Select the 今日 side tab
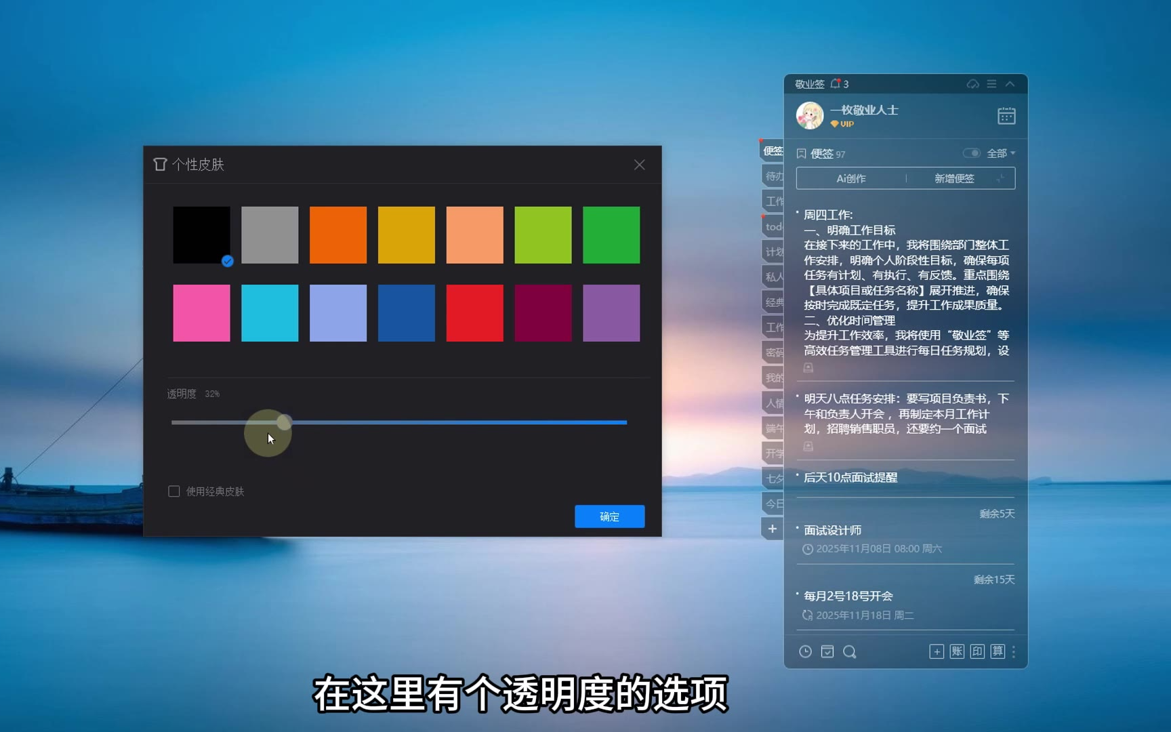 (x=773, y=504)
